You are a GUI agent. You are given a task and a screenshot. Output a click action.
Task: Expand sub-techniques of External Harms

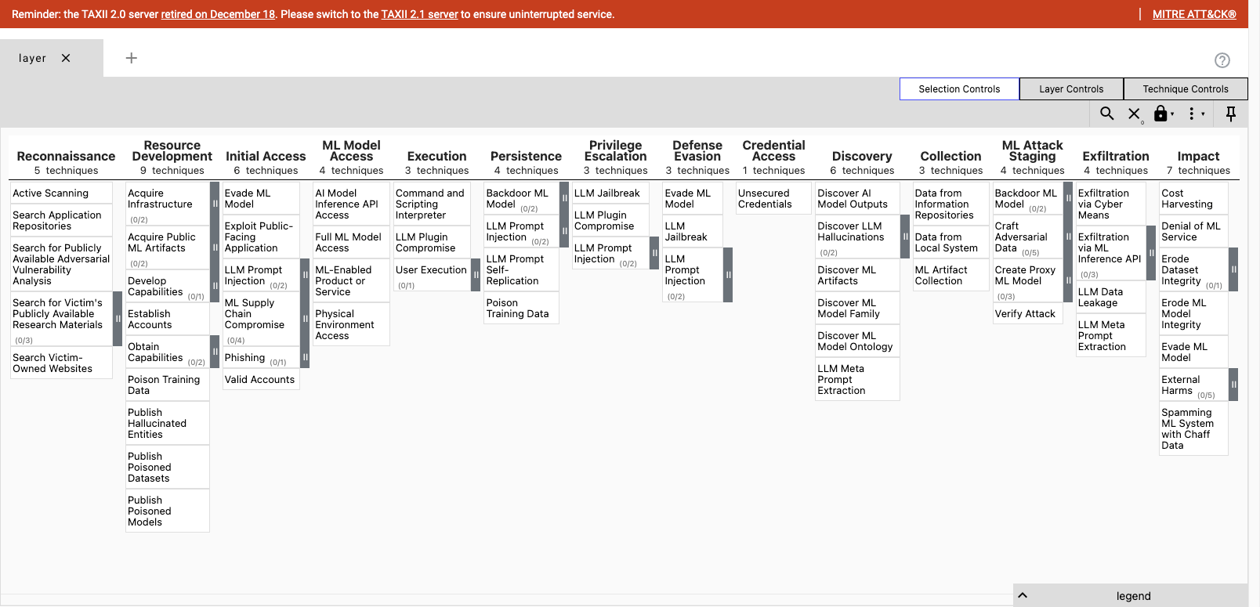click(1233, 385)
